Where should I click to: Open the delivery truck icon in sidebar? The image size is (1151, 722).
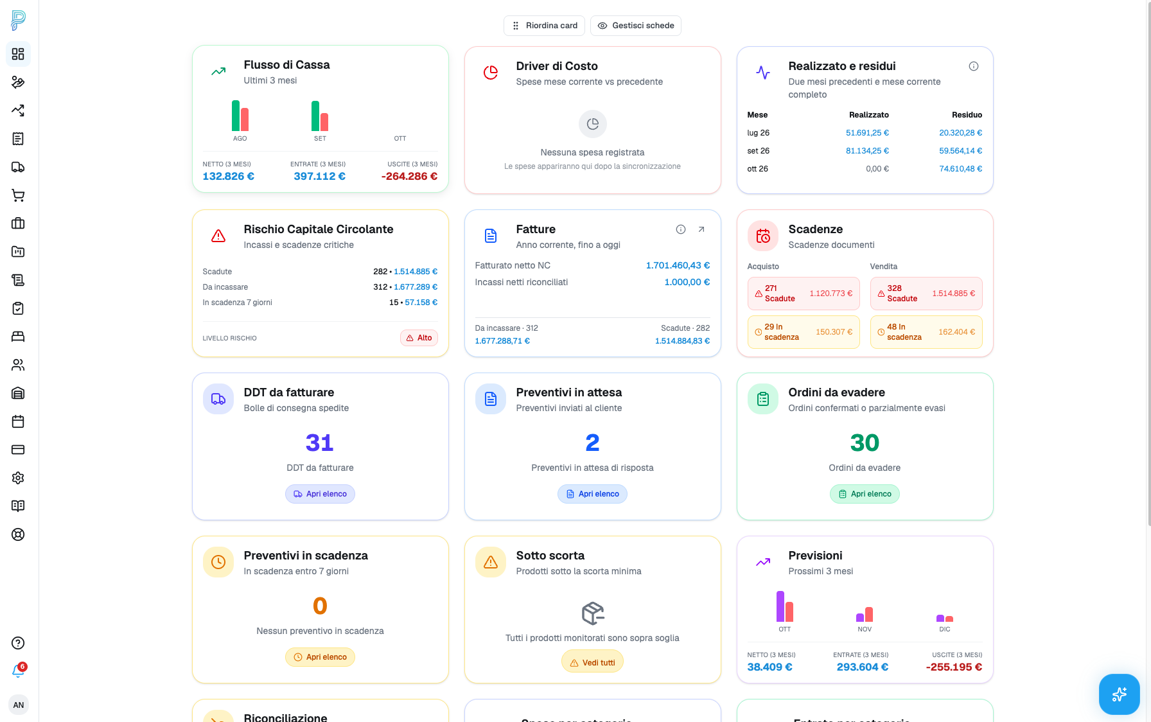coord(18,167)
